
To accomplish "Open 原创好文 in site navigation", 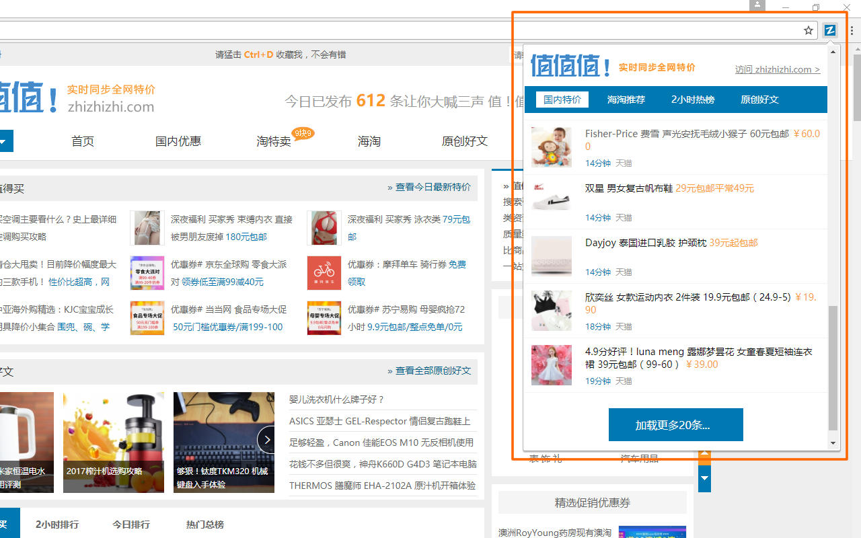I will coord(465,141).
